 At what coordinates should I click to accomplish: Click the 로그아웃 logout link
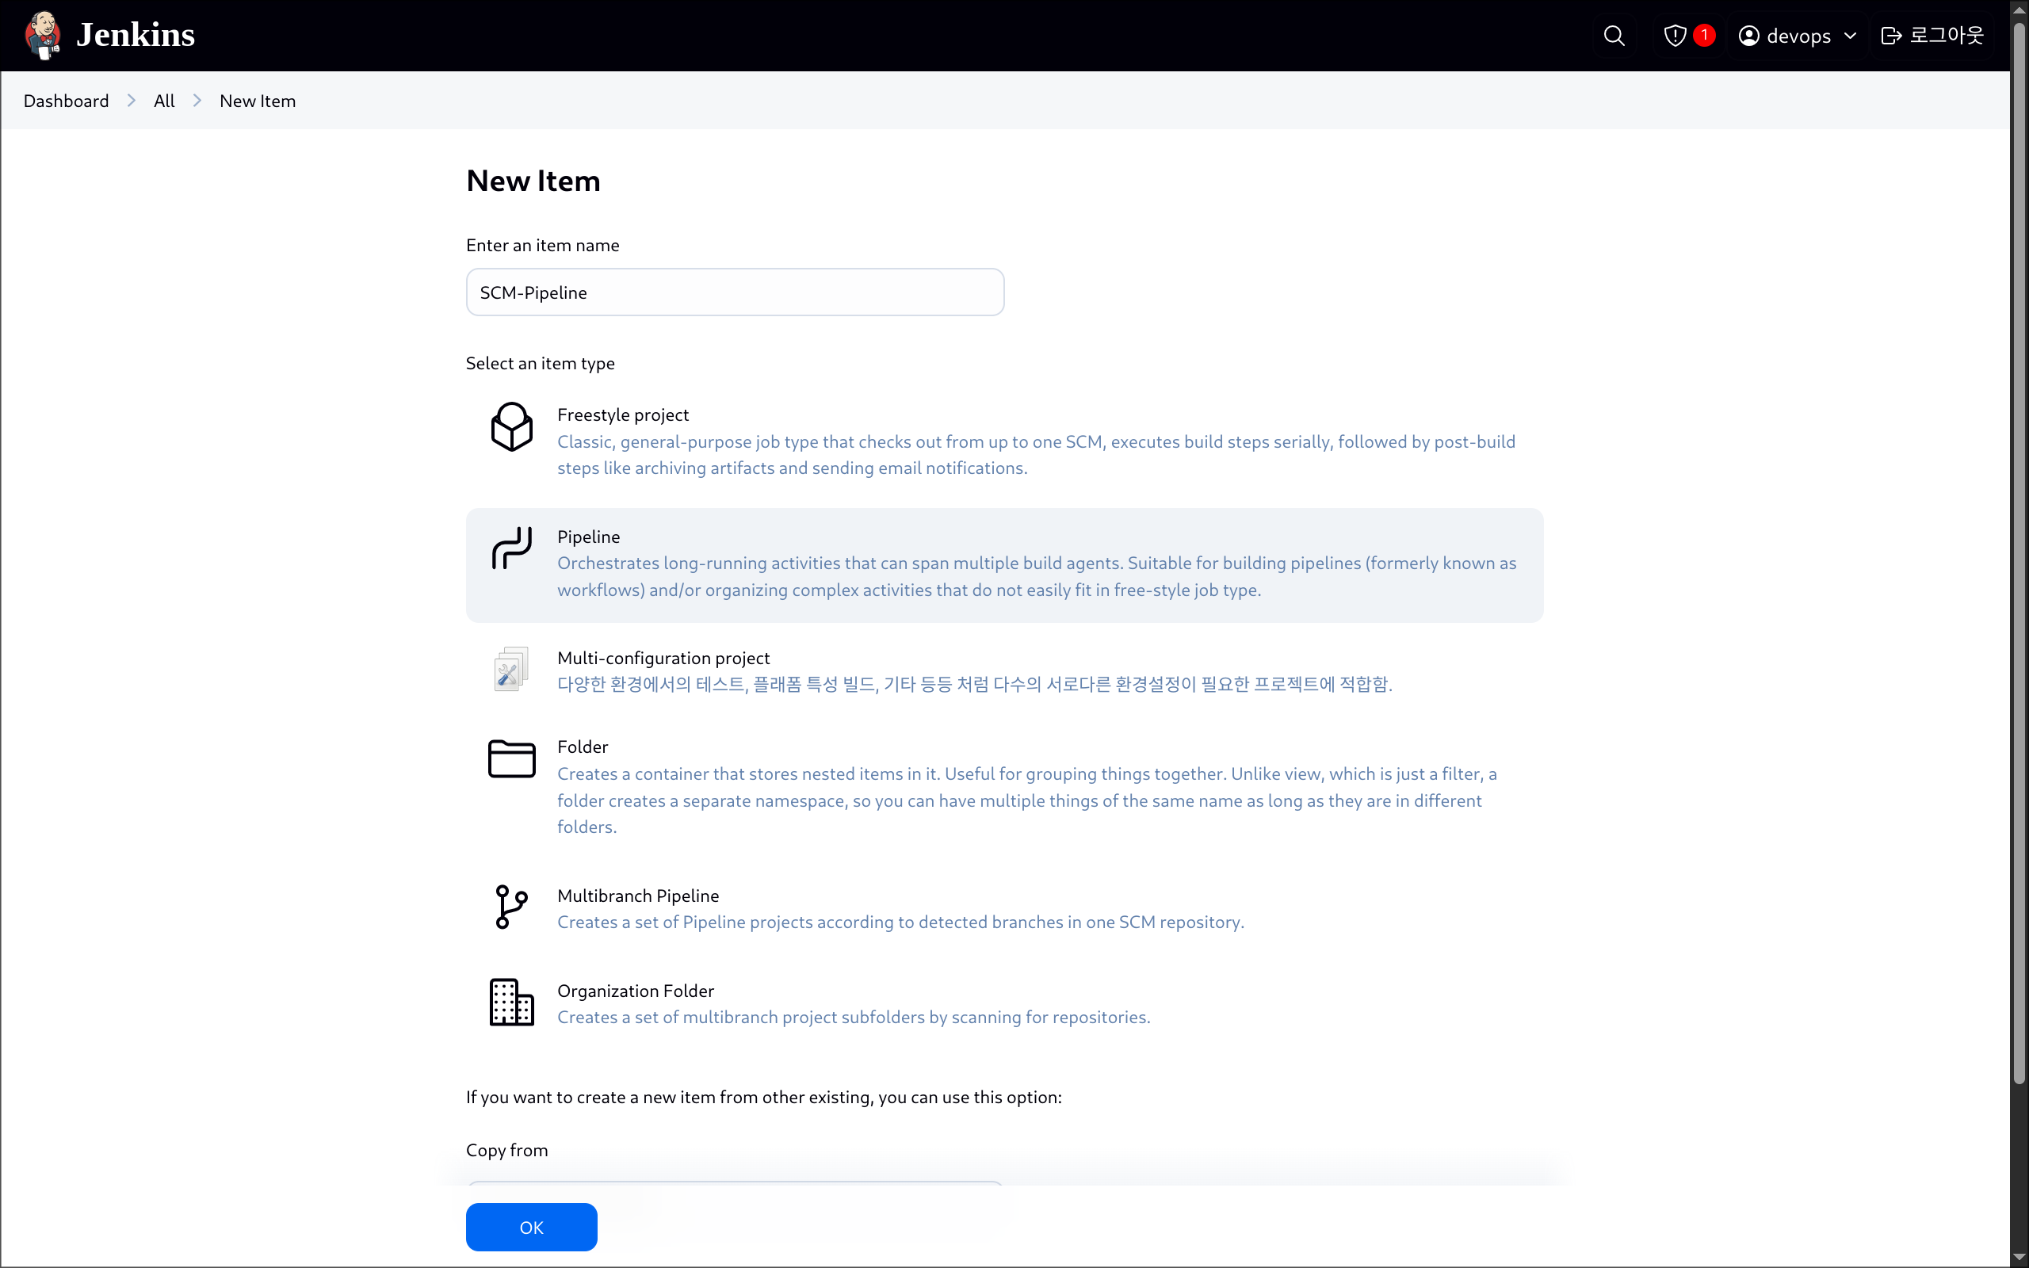pos(1932,35)
